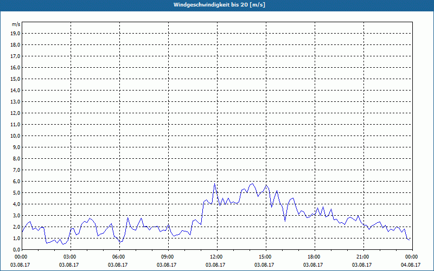Click the "2,0" y-axis value

coord(16,227)
